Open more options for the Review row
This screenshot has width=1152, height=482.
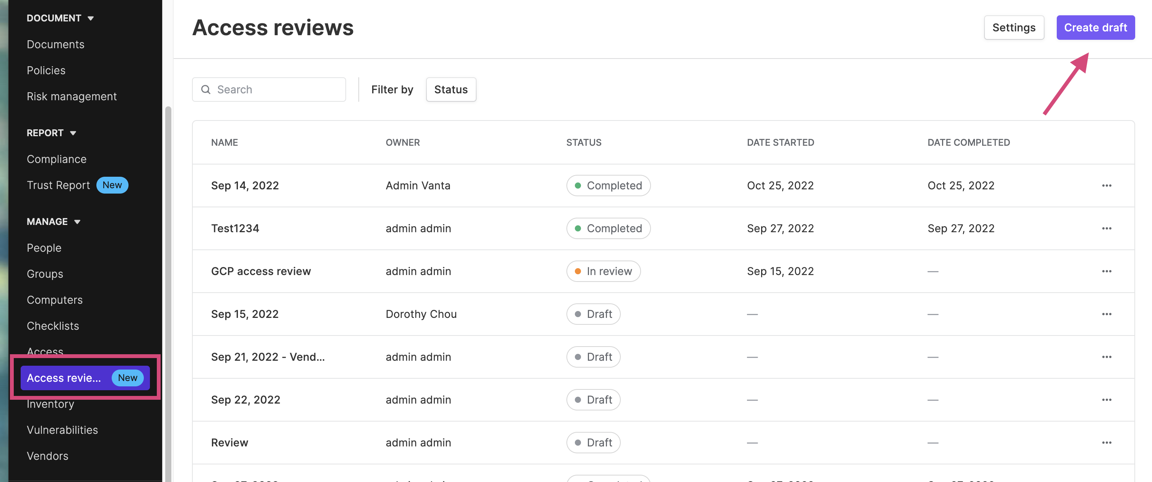point(1106,443)
